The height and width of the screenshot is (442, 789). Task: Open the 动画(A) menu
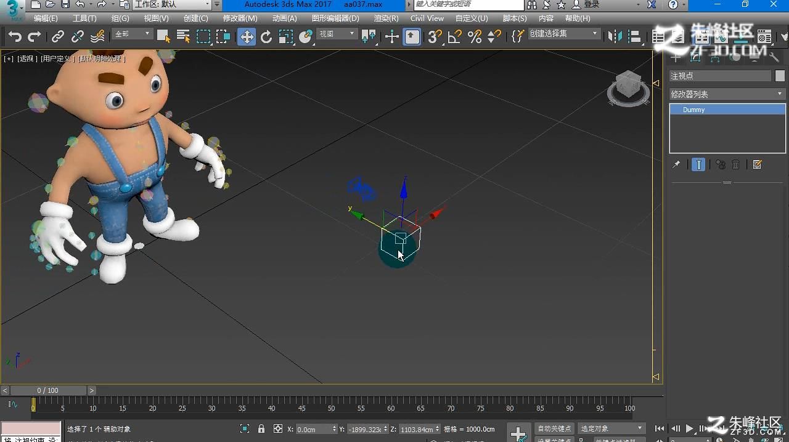point(284,18)
